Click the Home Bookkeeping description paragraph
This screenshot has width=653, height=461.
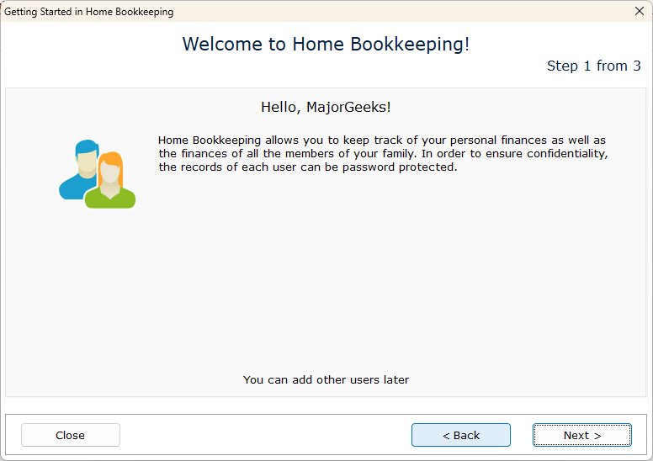382,153
